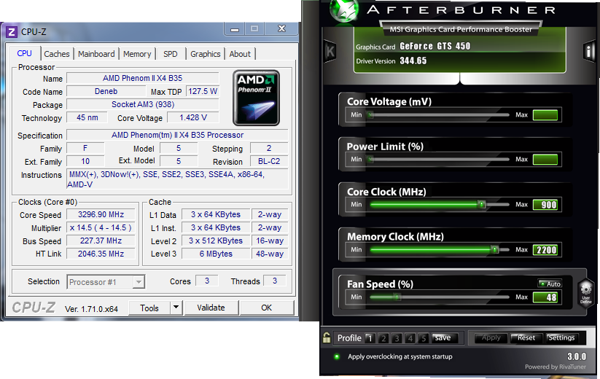Click the Package value Socket AM3 (938)
Screen dimensions: 600x379
coord(143,104)
